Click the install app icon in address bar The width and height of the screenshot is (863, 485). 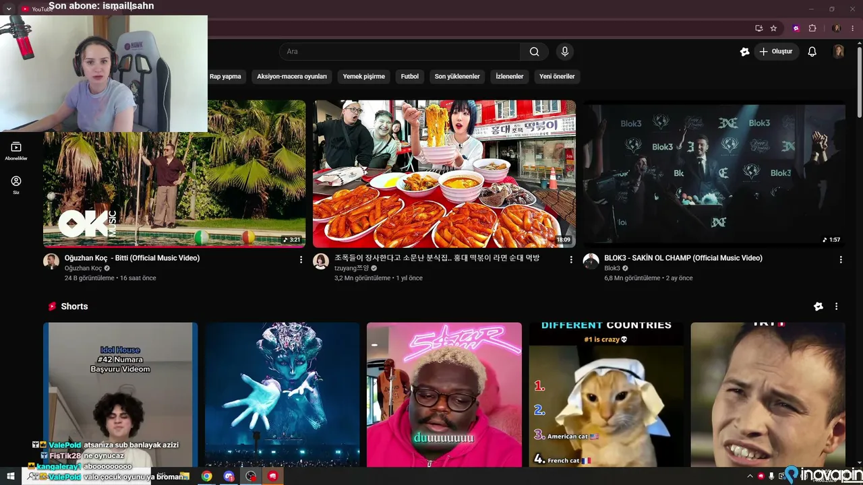pyautogui.click(x=759, y=28)
